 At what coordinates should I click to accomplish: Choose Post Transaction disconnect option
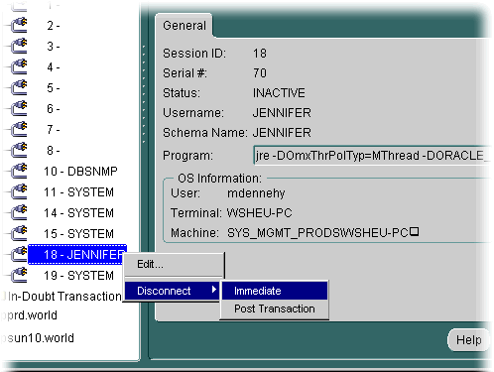(275, 309)
